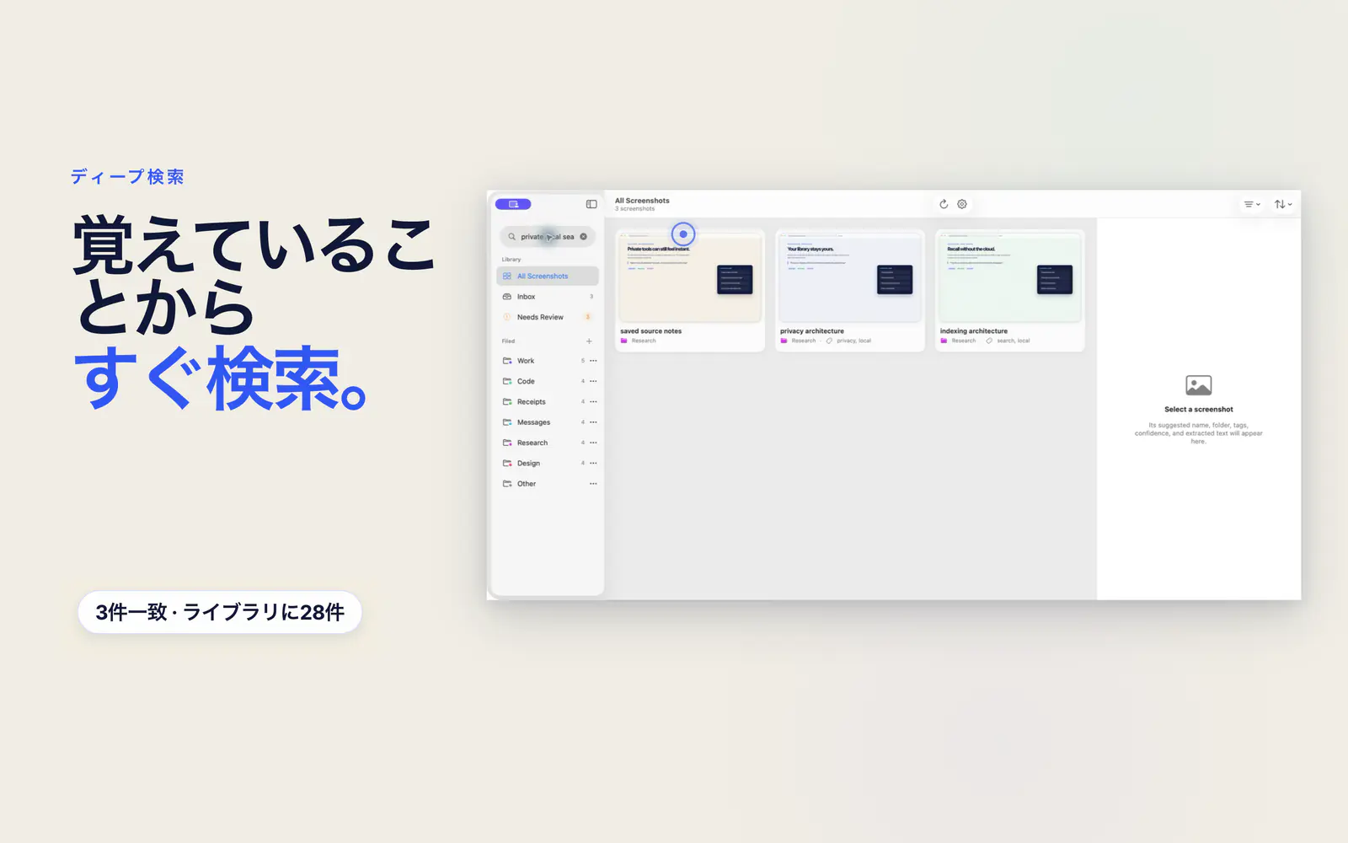
Task: Open the more options for Other folder
Action: (593, 484)
